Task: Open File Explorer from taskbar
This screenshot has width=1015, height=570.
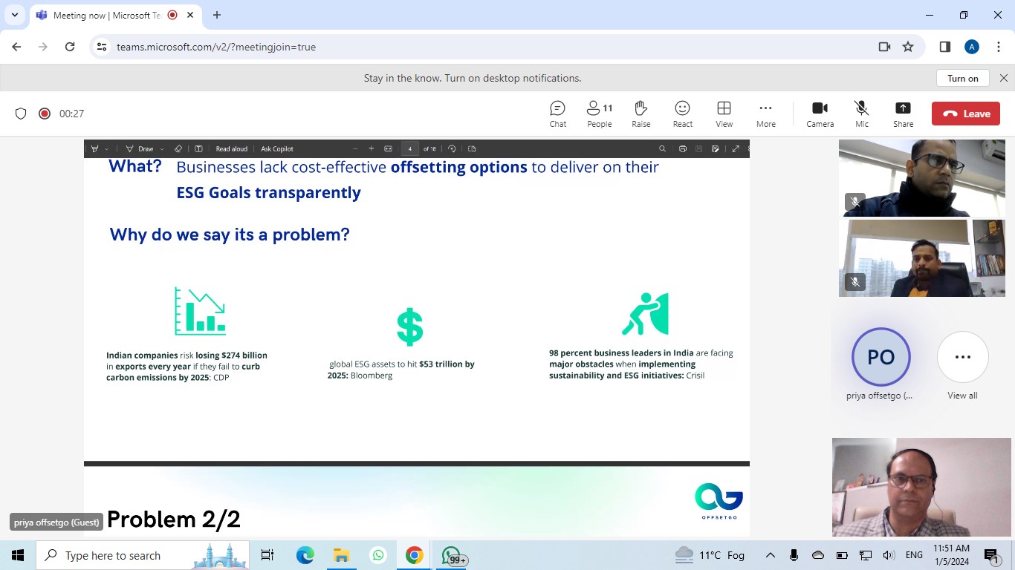Action: [x=341, y=555]
